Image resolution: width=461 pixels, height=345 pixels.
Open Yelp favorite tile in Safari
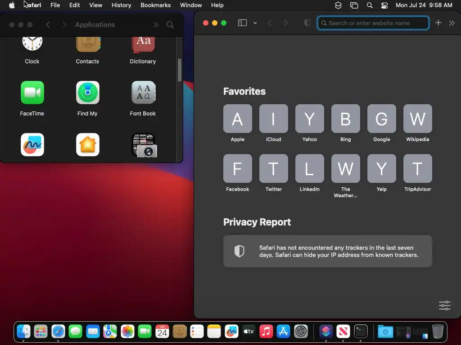(382, 168)
